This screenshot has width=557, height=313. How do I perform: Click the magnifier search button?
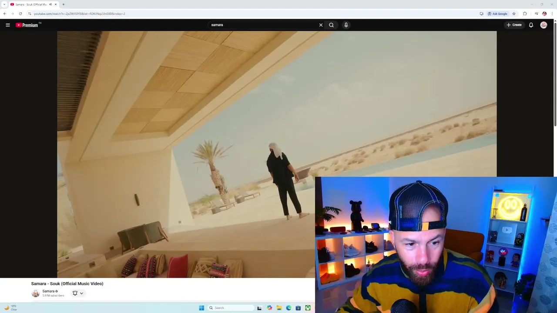[x=332, y=25]
